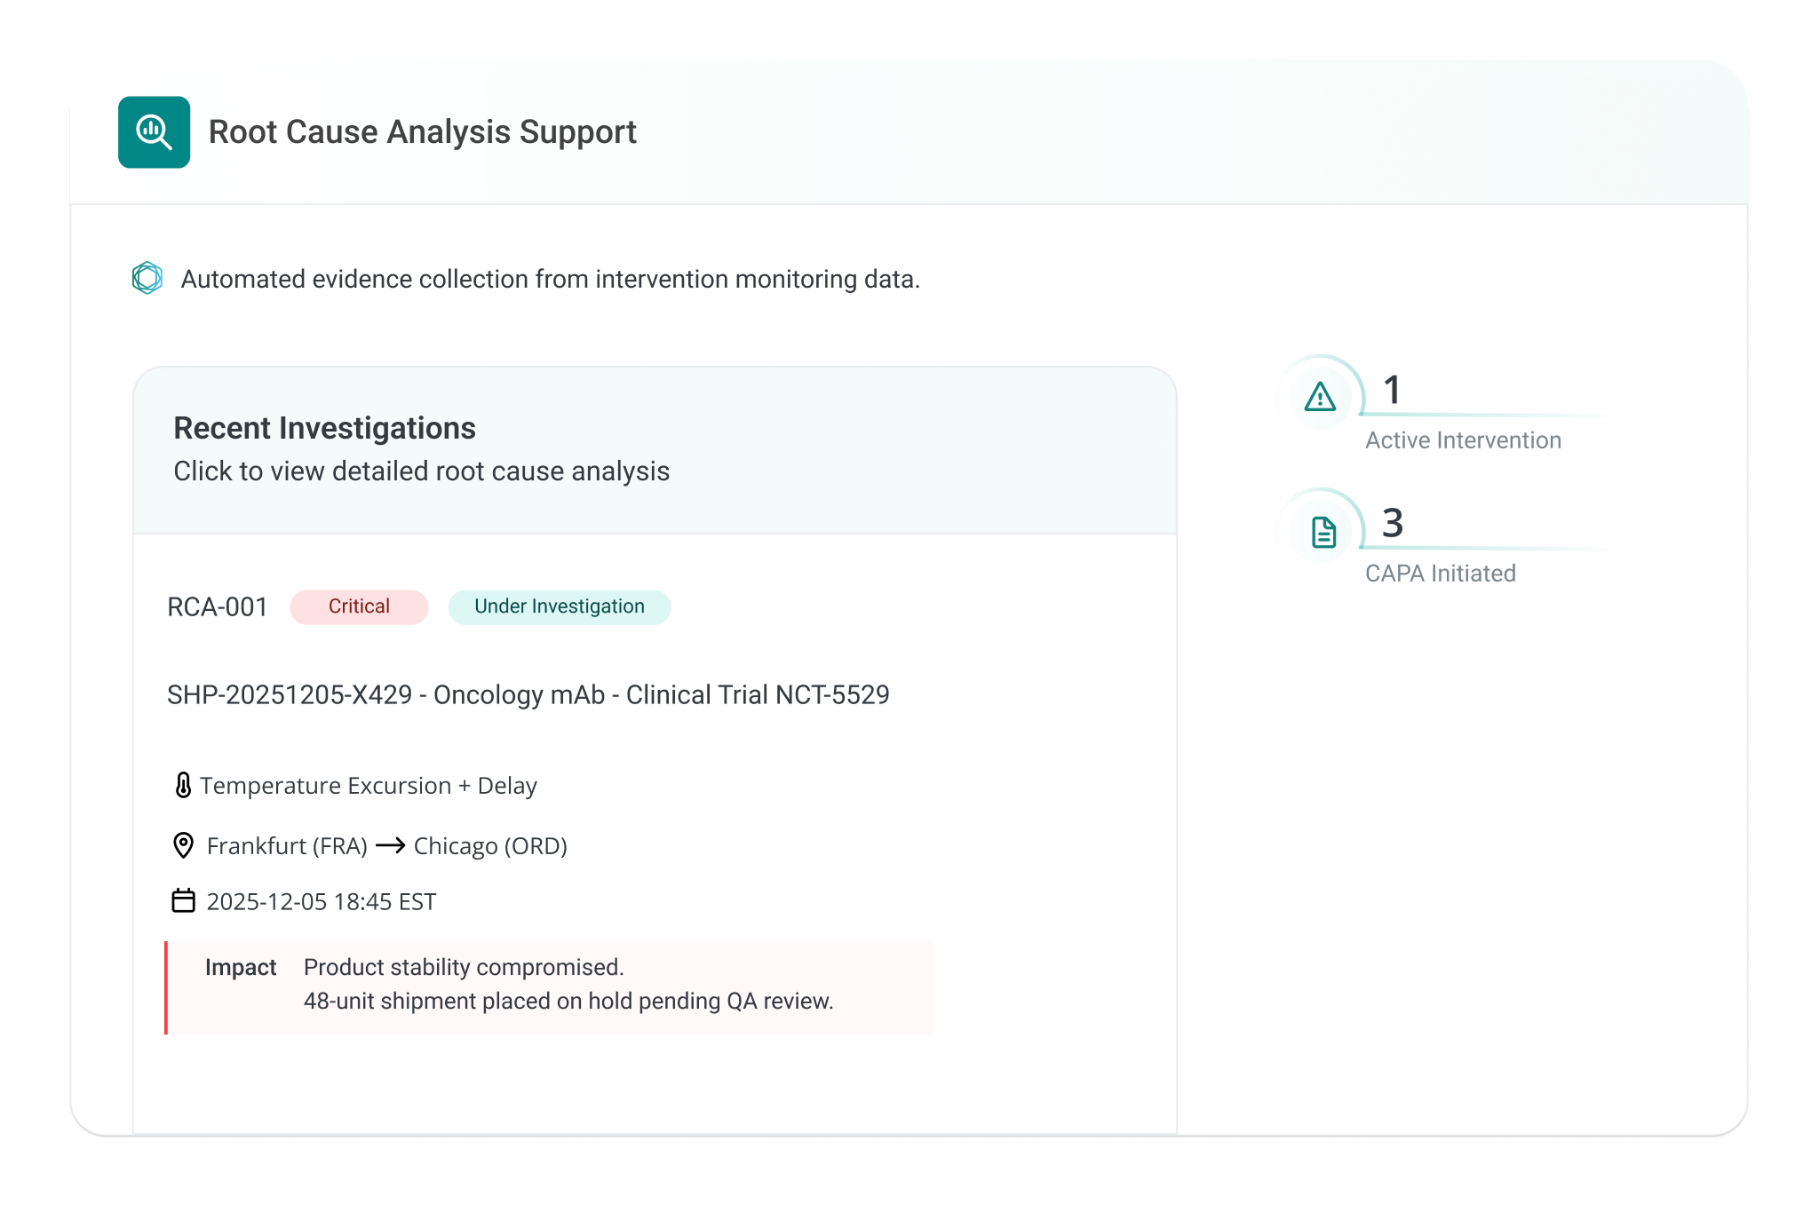
Task: Click the calendar icon next to the date
Action: pyautogui.click(x=183, y=901)
